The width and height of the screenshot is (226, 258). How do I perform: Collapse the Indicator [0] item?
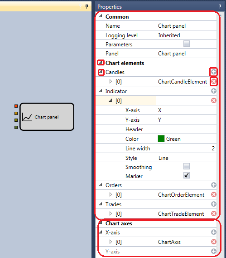click(111, 100)
